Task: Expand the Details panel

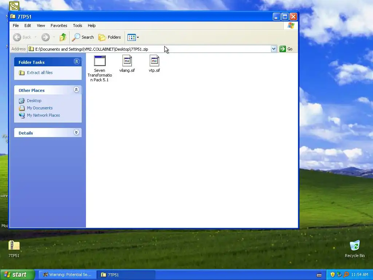Action: click(x=76, y=132)
